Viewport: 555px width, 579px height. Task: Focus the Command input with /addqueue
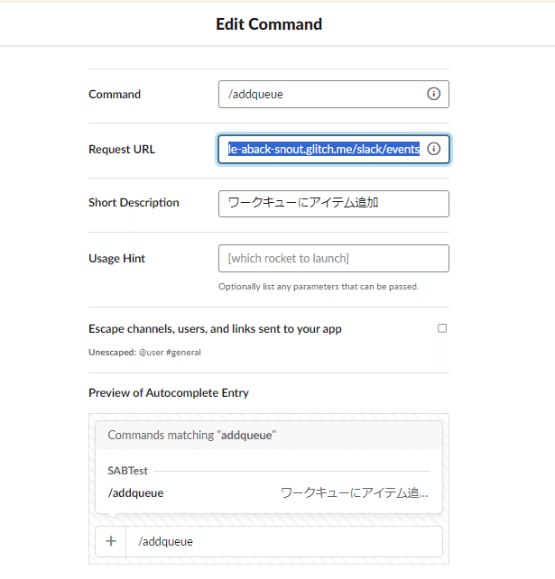click(333, 94)
